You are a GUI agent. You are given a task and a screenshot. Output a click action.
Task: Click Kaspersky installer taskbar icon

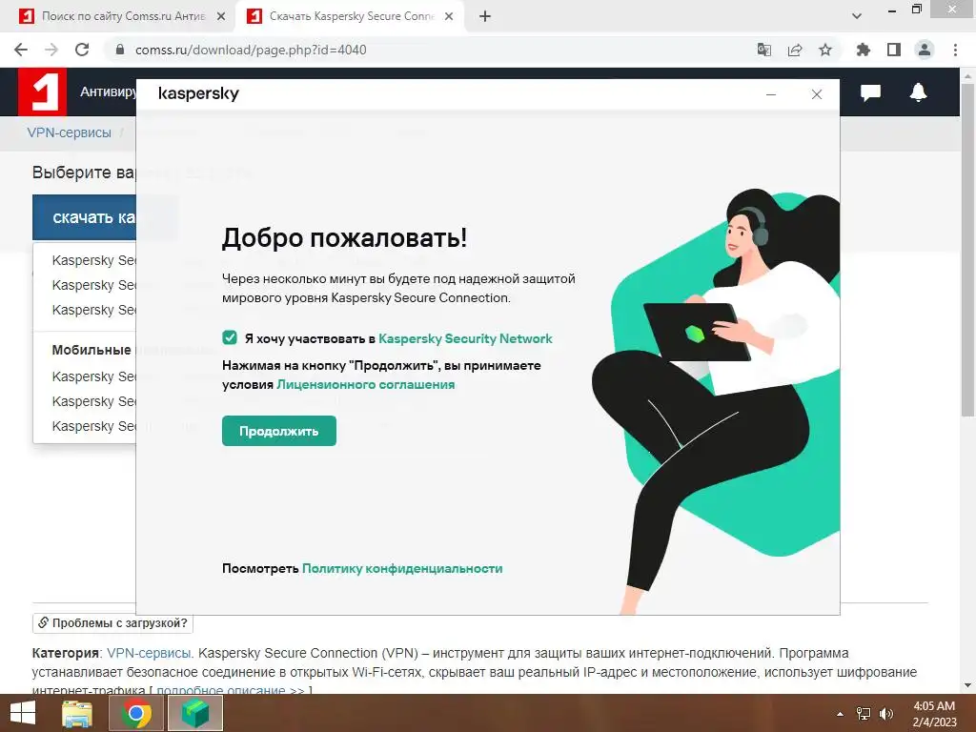[x=194, y=713]
